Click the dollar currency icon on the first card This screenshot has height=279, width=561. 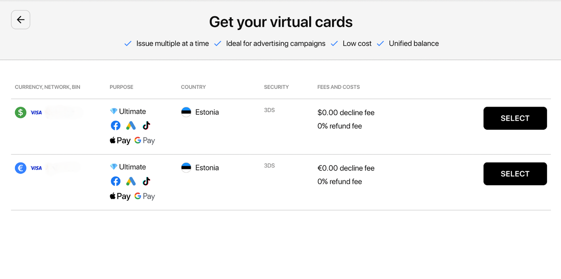coord(20,112)
